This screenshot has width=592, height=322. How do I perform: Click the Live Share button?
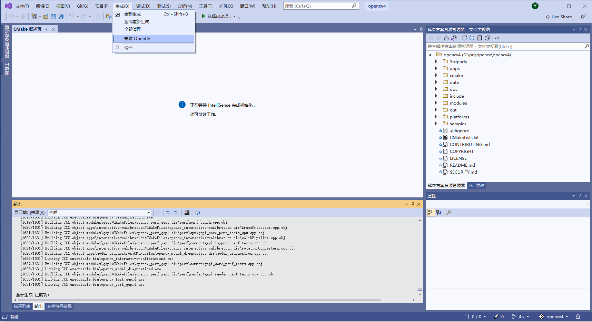558,16
